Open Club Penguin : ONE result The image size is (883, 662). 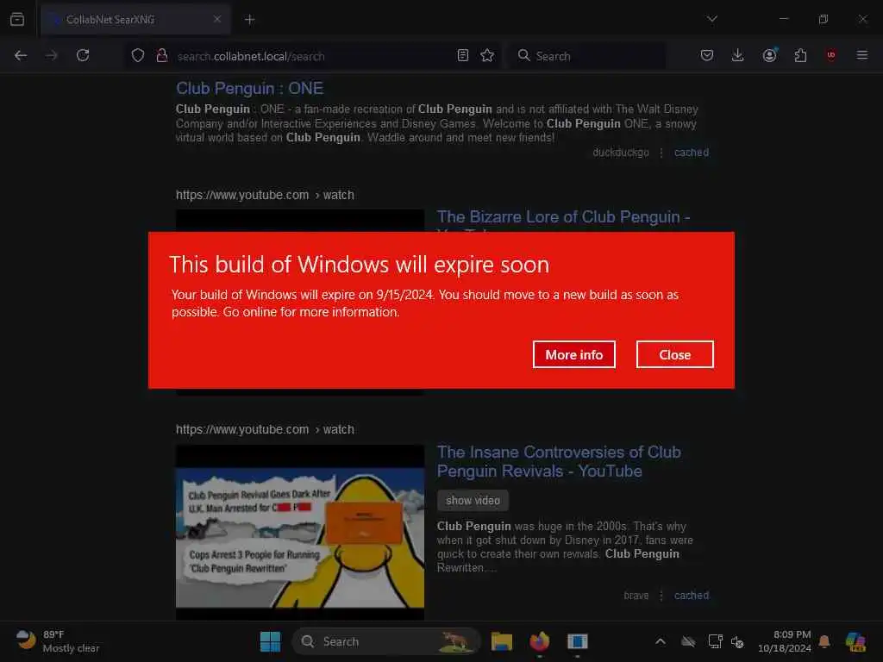(249, 89)
